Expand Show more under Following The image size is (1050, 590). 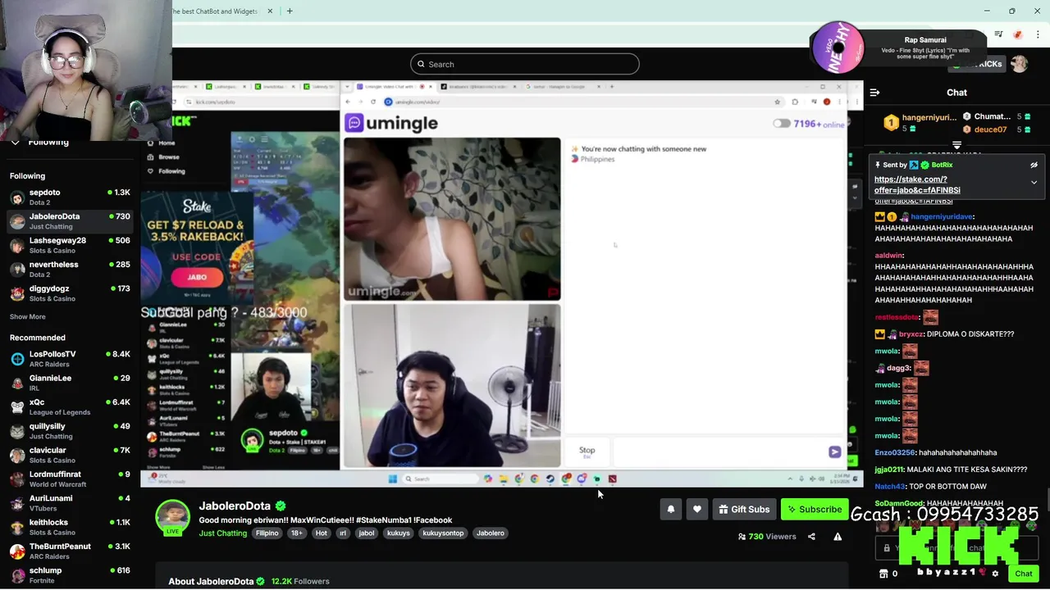(x=27, y=317)
